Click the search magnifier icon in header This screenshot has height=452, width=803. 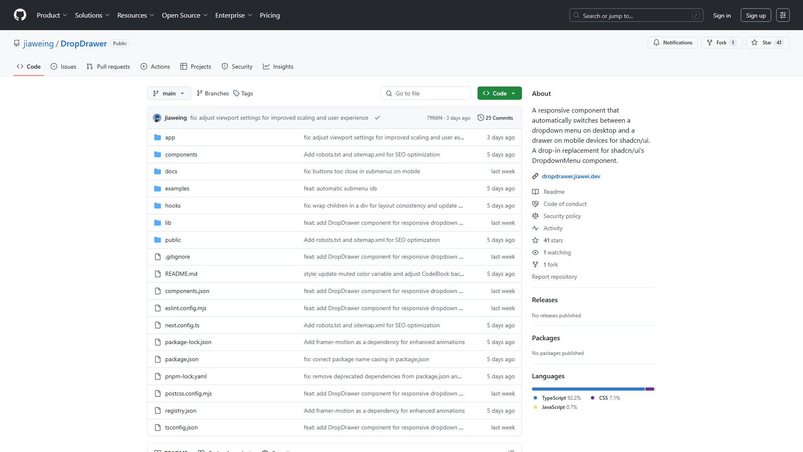tap(577, 15)
